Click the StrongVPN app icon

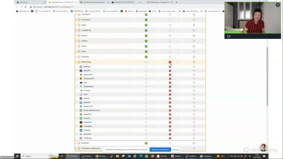click(81, 122)
